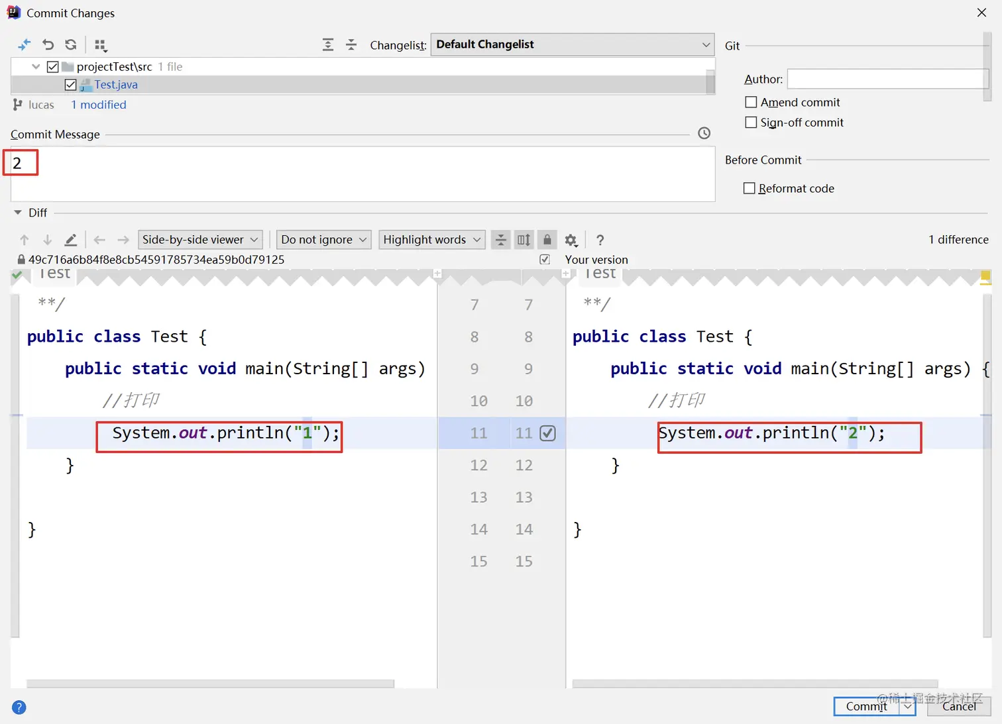Click the left diff pane horizontal scrollbar
The width and height of the screenshot is (1002, 724).
(211, 684)
